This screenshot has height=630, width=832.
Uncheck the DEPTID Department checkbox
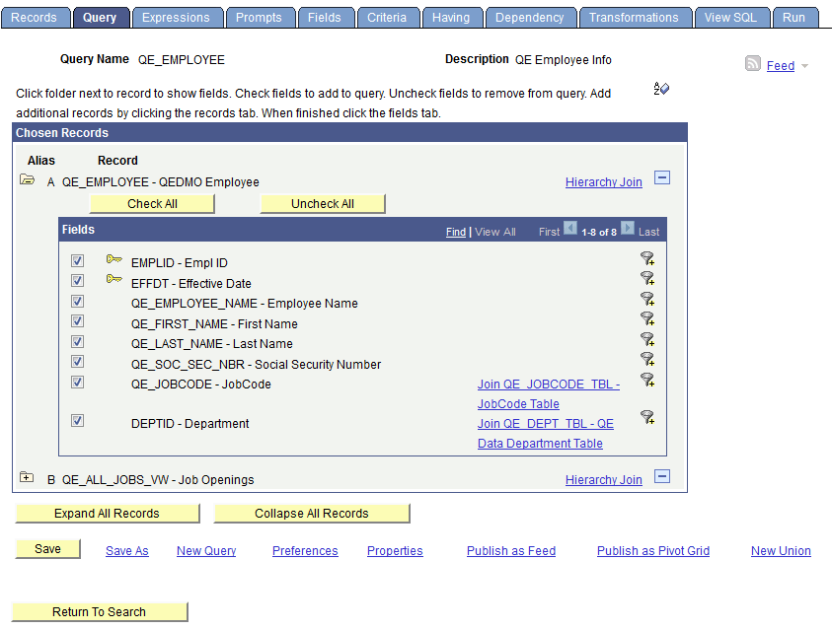click(x=77, y=420)
